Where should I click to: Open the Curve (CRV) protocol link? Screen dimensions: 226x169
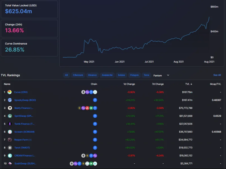pos(21,92)
